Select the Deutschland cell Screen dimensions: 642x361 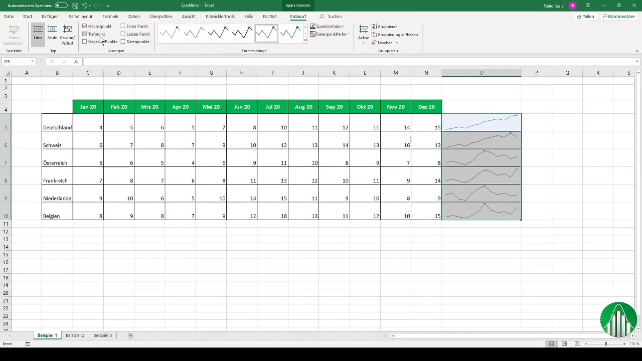pyautogui.click(x=57, y=122)
